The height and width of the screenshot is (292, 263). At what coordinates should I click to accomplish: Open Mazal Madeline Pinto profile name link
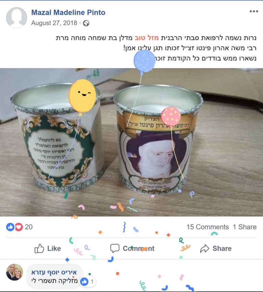68,12
